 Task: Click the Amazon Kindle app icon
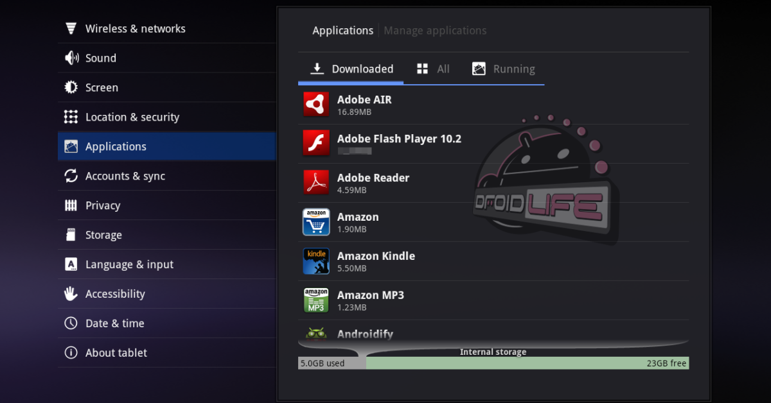pos(315,261)
